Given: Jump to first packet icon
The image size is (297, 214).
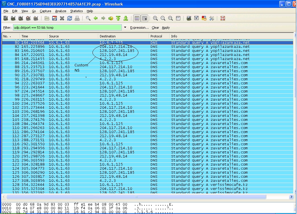Looking at the screenshot, I should point(118,18).
